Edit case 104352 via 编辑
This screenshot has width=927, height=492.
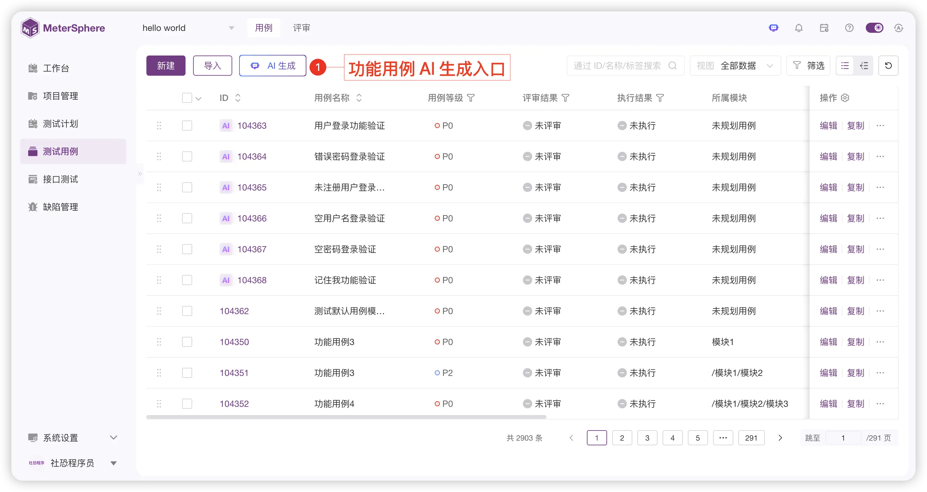point(828,404)
